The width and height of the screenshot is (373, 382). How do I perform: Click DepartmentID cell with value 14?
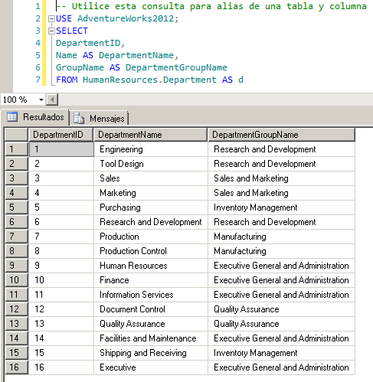(61, 338)
